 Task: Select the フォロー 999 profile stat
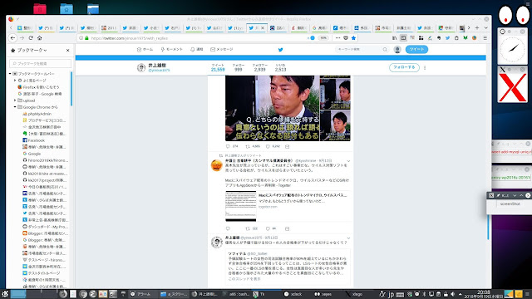point(239,67)
